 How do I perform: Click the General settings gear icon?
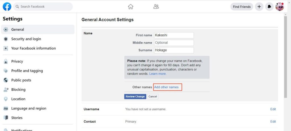pyautogui.click(x=6, y=30)
